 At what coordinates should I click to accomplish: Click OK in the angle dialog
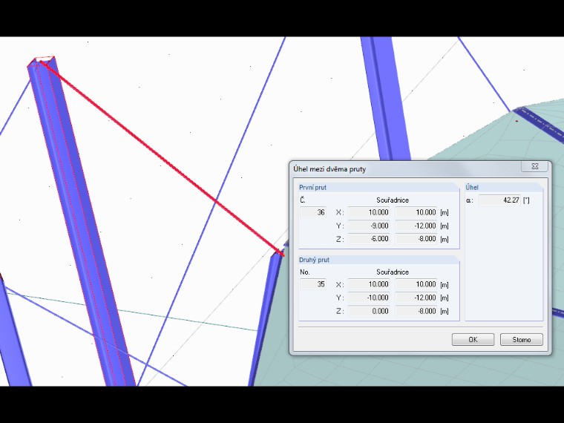[x=473, y=340]
